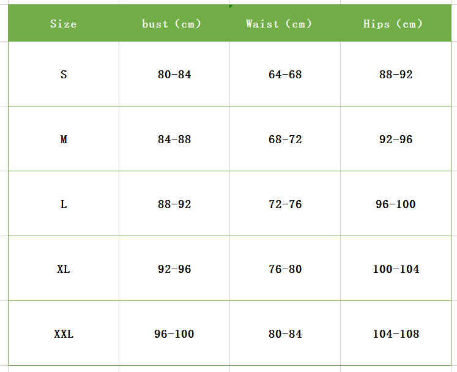This screenshot has height=372, width=457.
Task: Select the L size cell
Action: coord(64,204)
